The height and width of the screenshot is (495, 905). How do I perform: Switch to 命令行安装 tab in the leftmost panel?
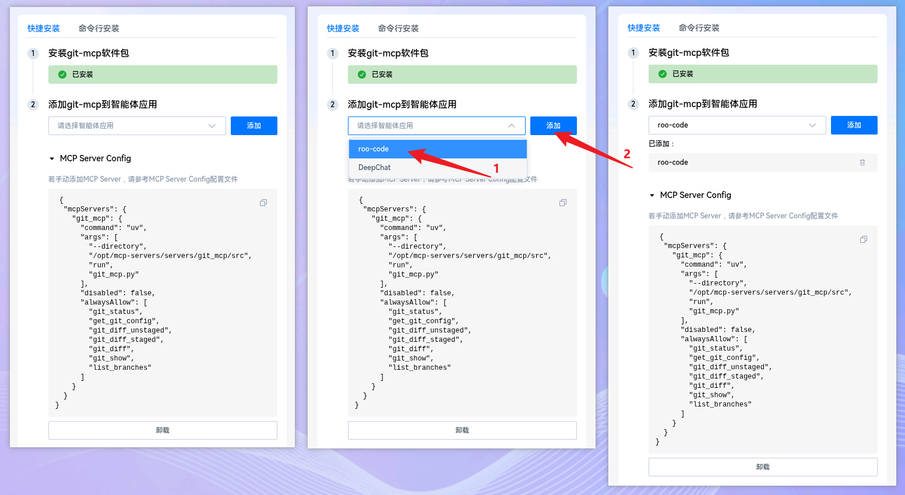click(x=98, y=29)
